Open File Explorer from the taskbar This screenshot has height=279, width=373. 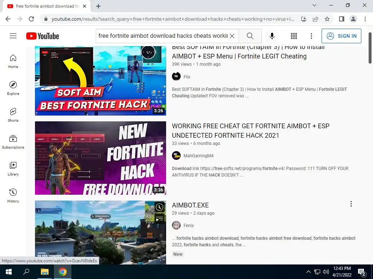click(44, 272)
